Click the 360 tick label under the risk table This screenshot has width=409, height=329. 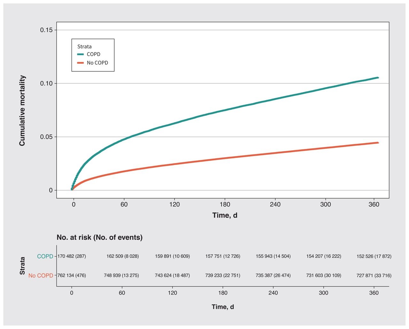(x=374, y=293)
